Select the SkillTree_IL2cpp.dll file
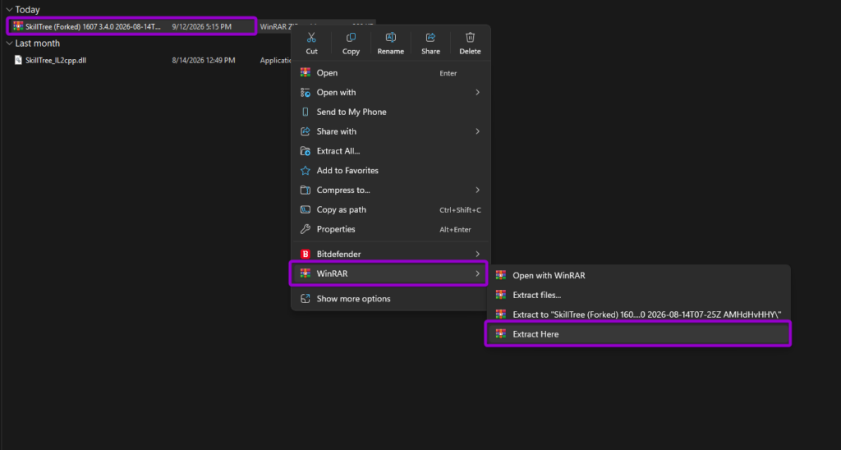This screenshot has height=450, width=841. tap(56, 61)
